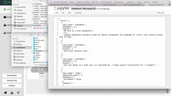Switch to Getting Started with Python tab

(85, 5)
